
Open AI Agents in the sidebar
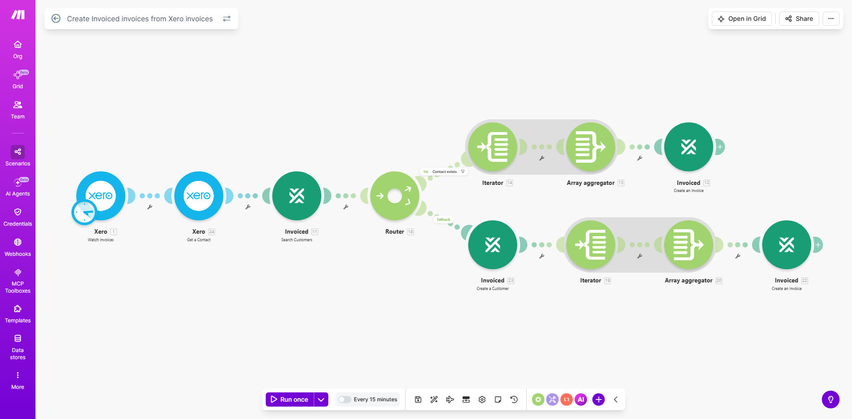click(18, 187)
